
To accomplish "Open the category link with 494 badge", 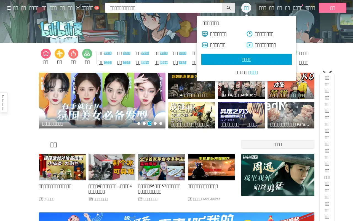I will [180, 63].
